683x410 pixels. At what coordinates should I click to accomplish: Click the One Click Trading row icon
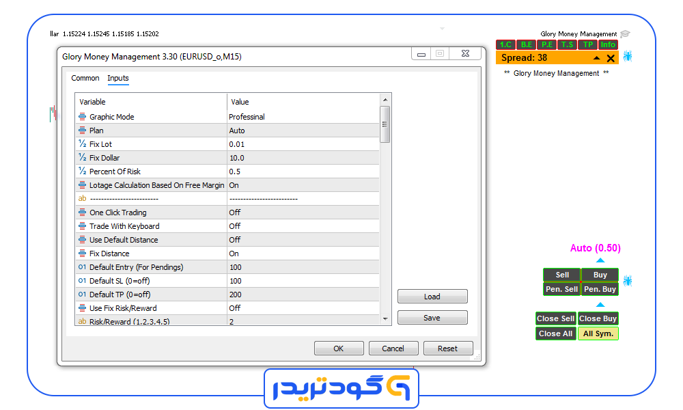pos(83,213)
